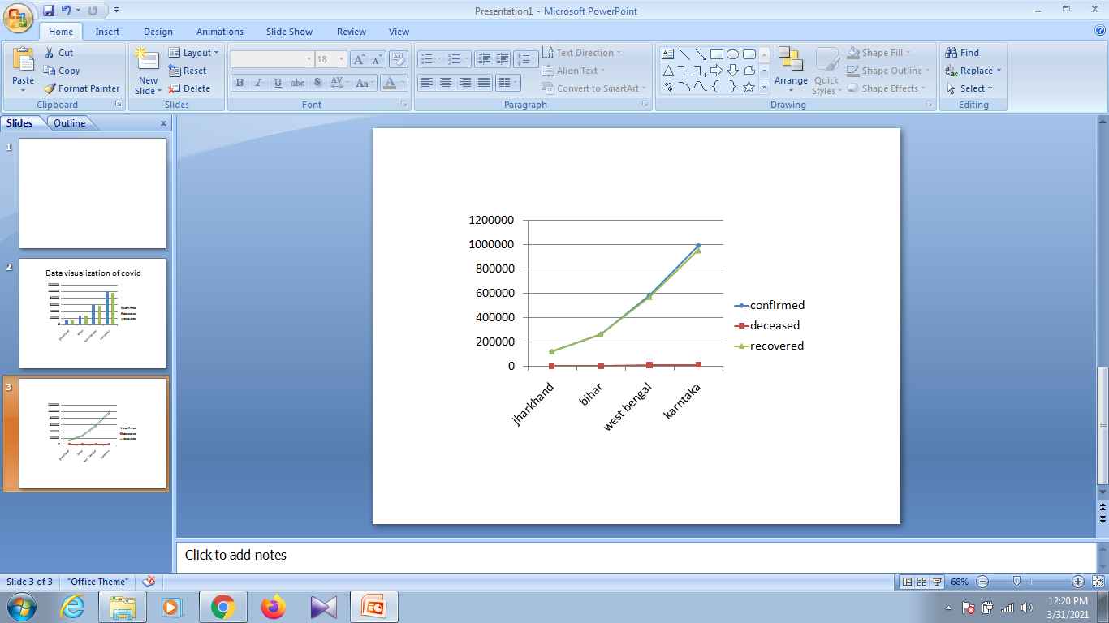Screen dimensions: 1109x623
Task: Increase font size with Grow Font
Action: pyautogui.click(x=358, y=59)
